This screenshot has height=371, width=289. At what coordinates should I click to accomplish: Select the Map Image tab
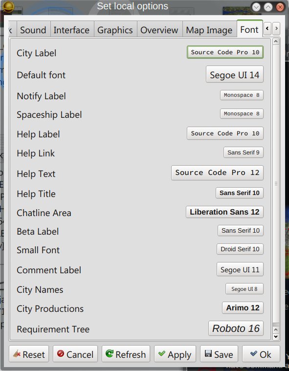point(209,30)
